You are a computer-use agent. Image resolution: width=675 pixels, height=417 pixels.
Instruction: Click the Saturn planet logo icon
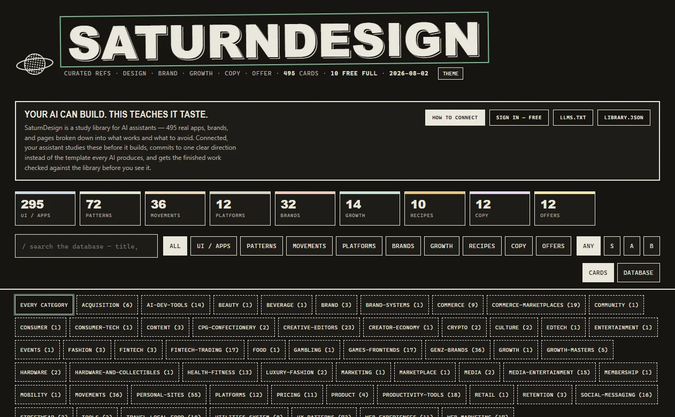pyautogui.click(x=35, y=64)
